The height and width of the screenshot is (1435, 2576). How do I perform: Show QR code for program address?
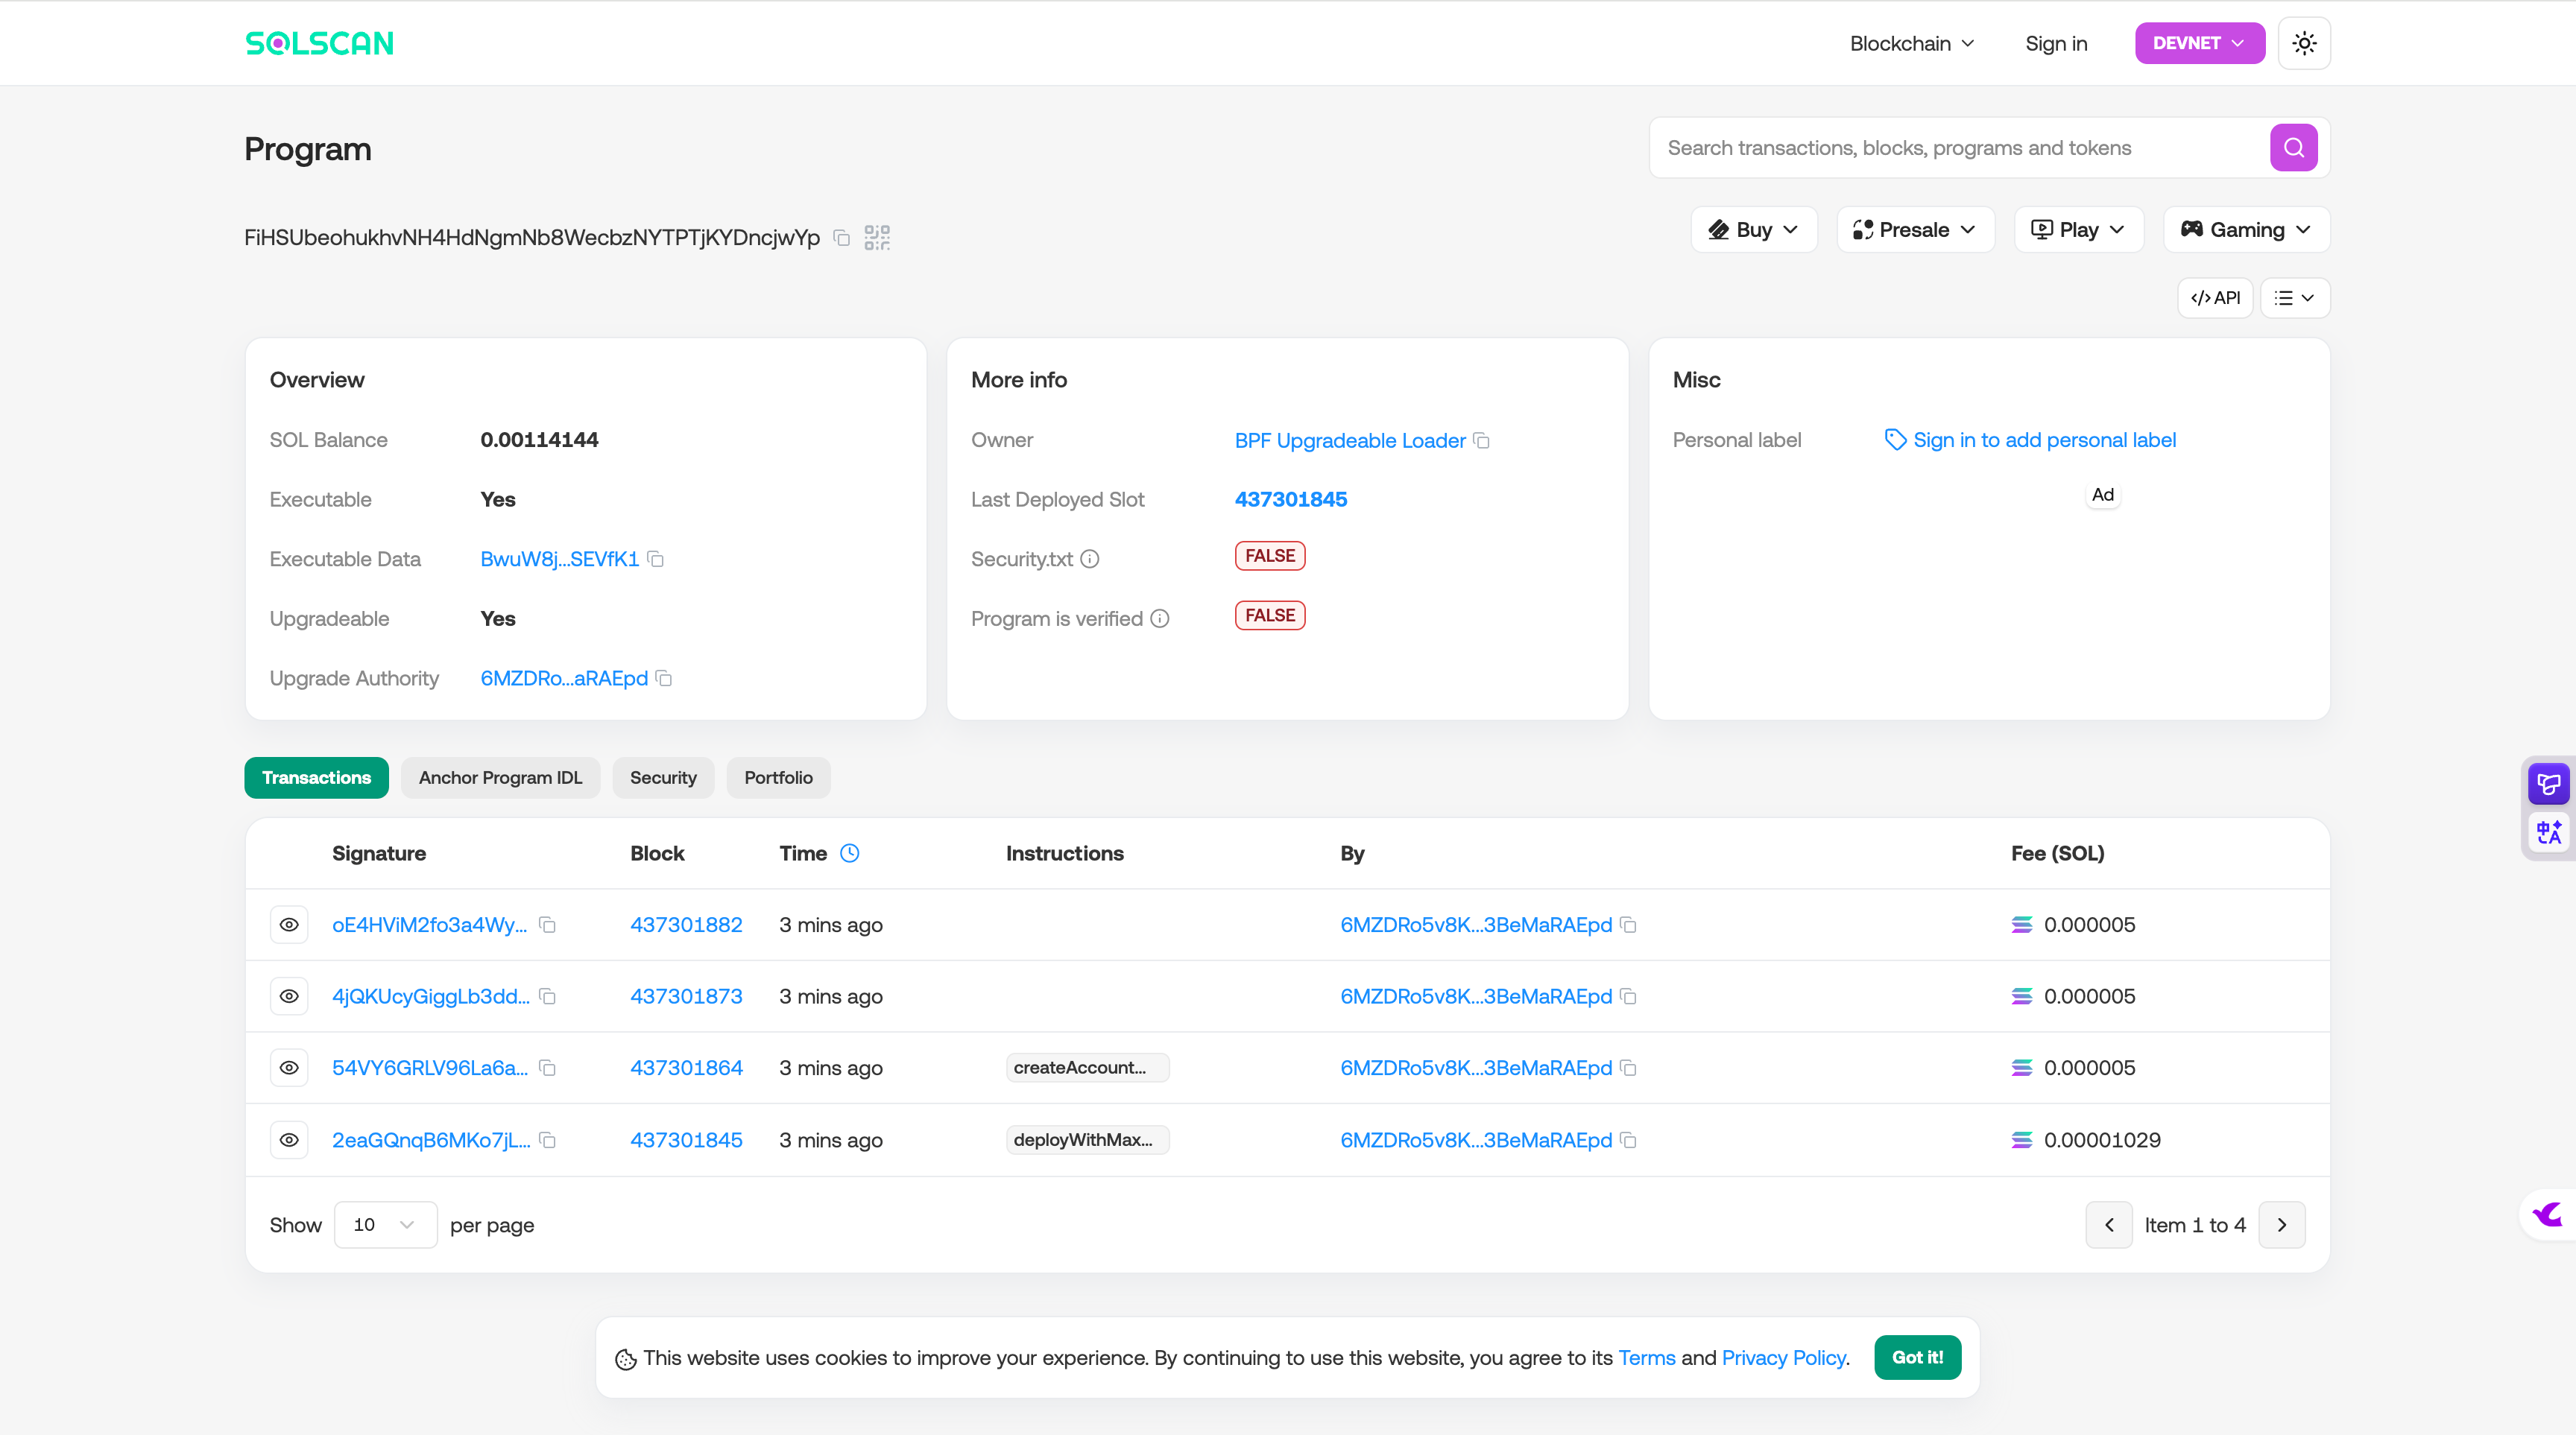(x=877, y=238)
